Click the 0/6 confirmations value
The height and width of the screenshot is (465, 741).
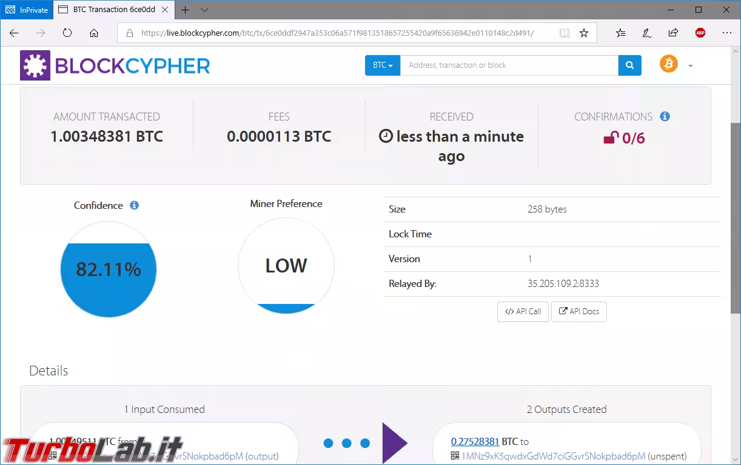pos(634,138)
